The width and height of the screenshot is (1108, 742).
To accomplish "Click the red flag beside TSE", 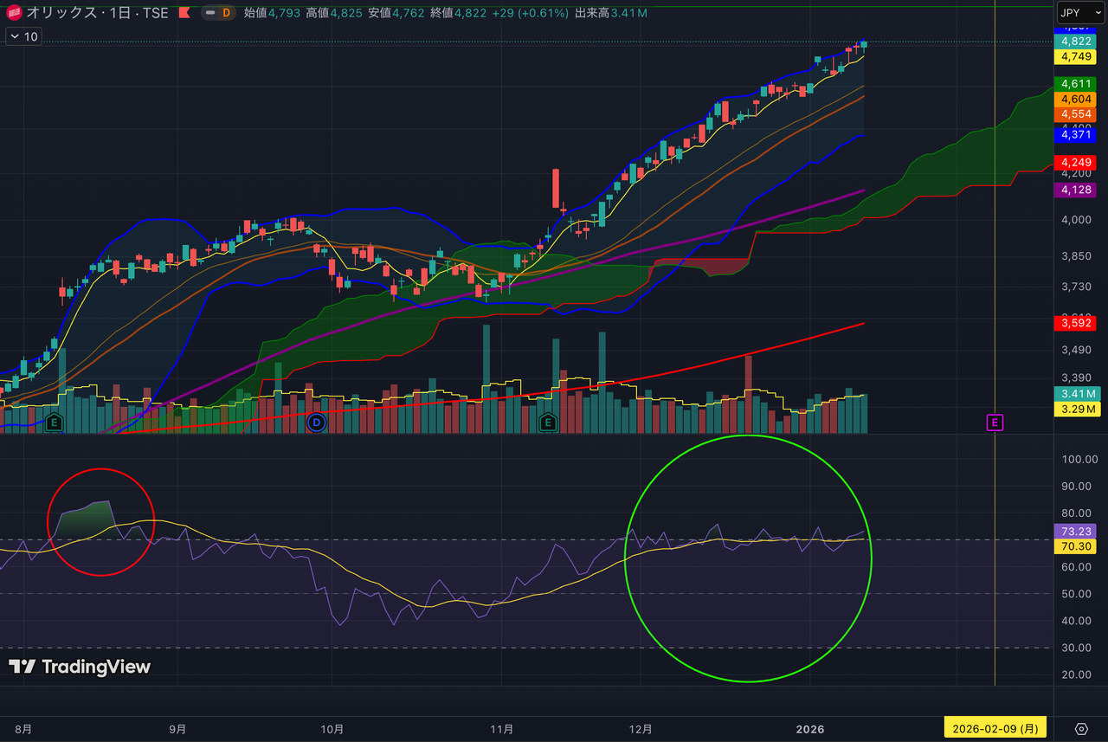I will point(184,13).
